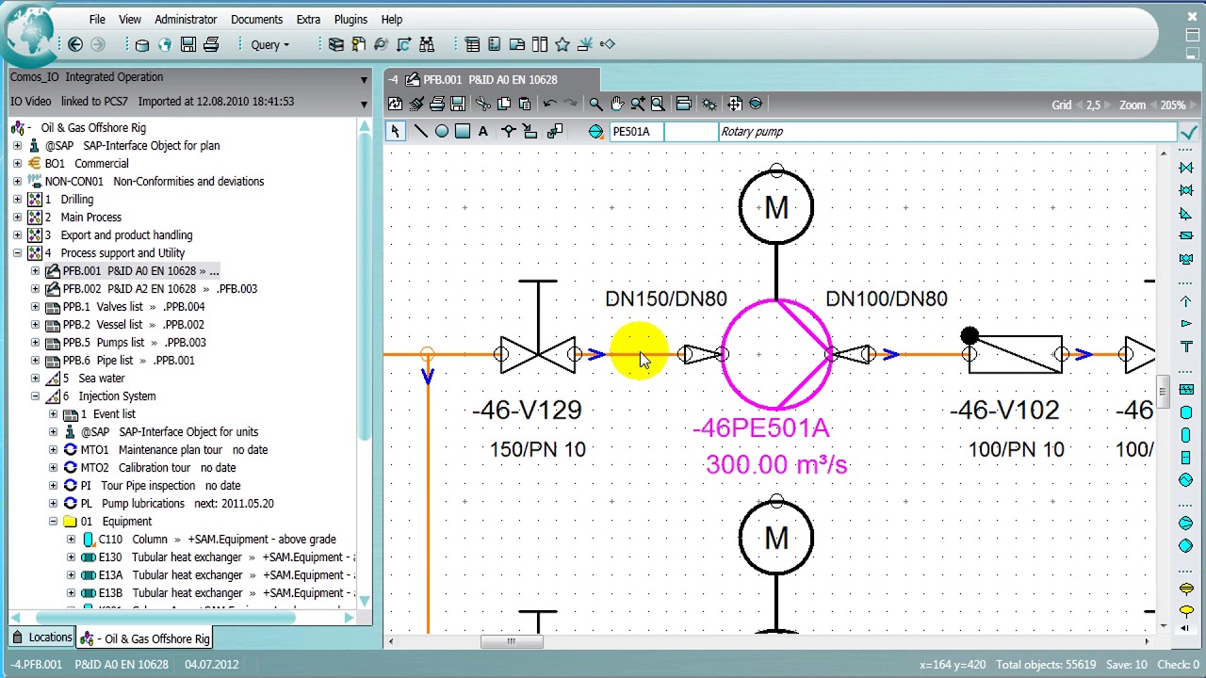The image size is (1206, 678).
Task: Click the green checkmark confirm icon
Action: pyautogui.click(x=1189, y=132)
